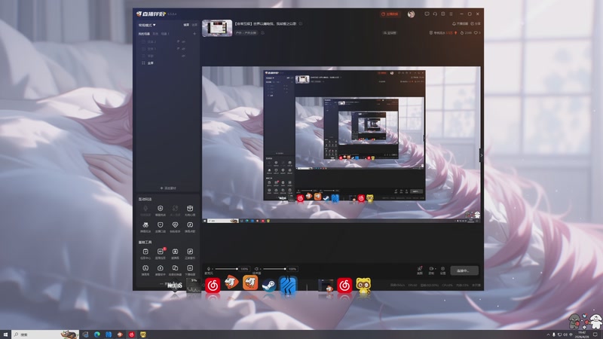This screenshot has width=603, height=339.
Task: Click the link-mic icon left of record
Action: 420,270
